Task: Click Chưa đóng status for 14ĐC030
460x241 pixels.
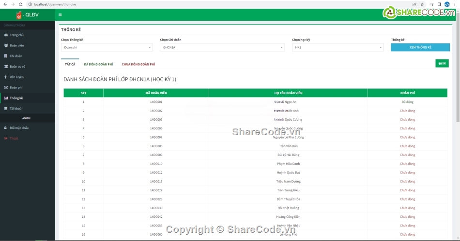Action: pos(408,208)
